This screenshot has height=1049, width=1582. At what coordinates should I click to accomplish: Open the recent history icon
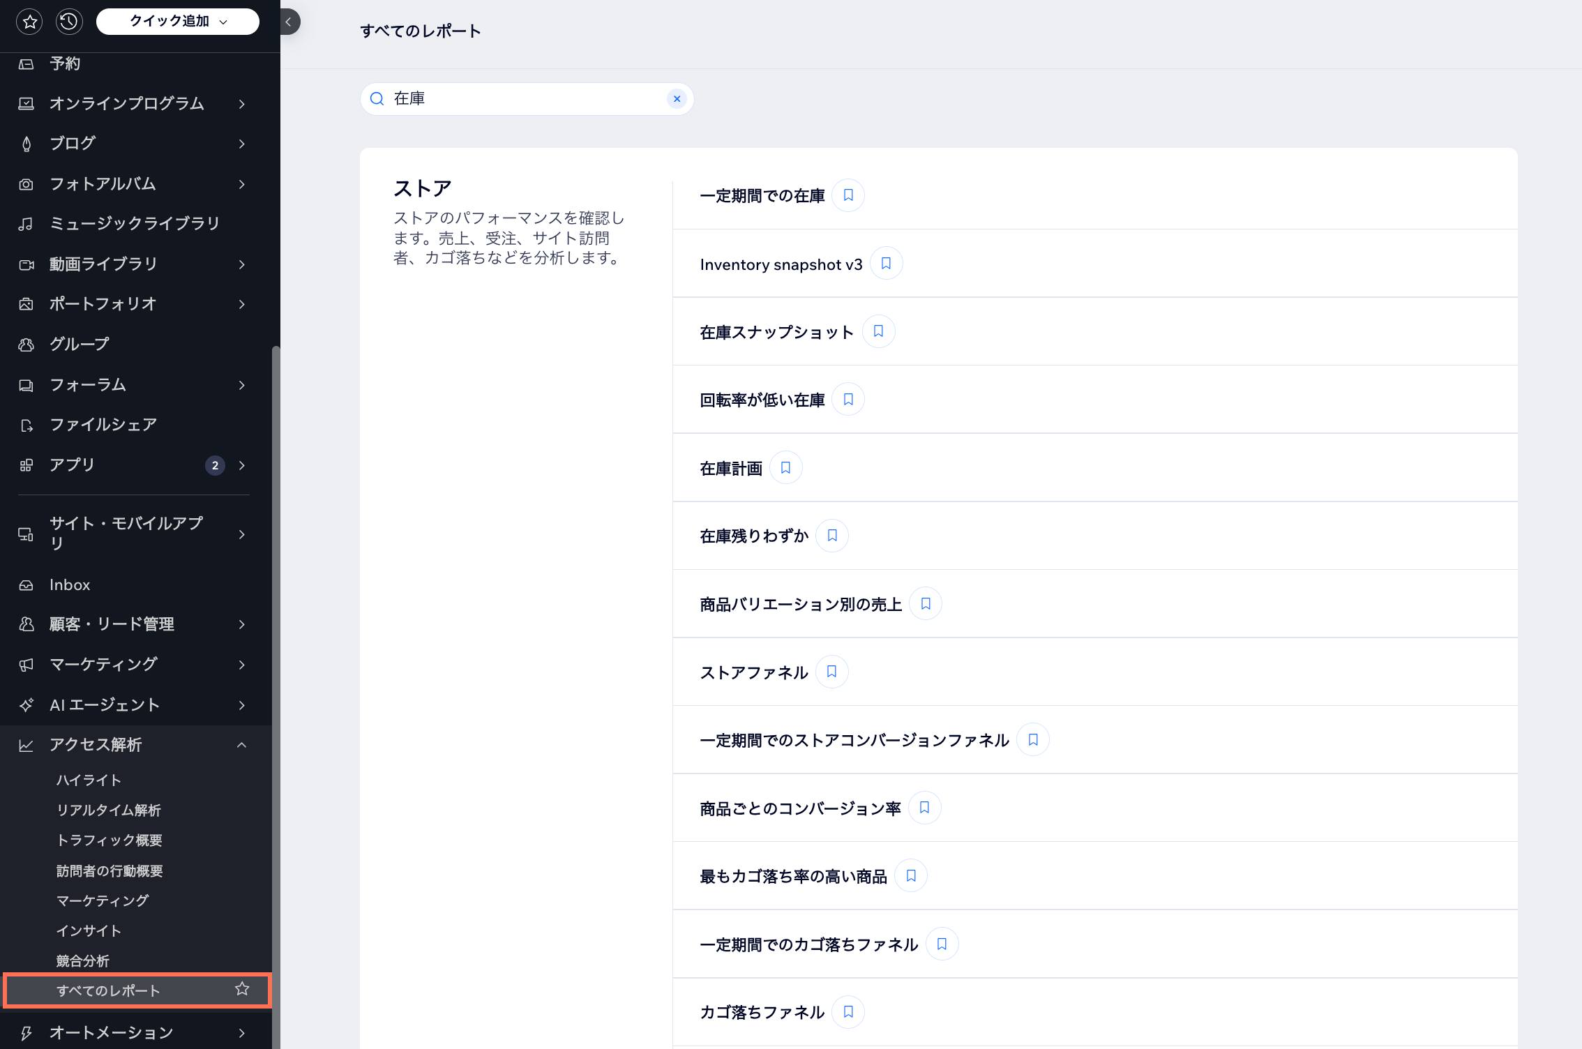coord(69,21)
